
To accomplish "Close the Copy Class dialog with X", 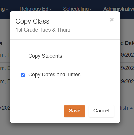I will click(x=112, y=20).
